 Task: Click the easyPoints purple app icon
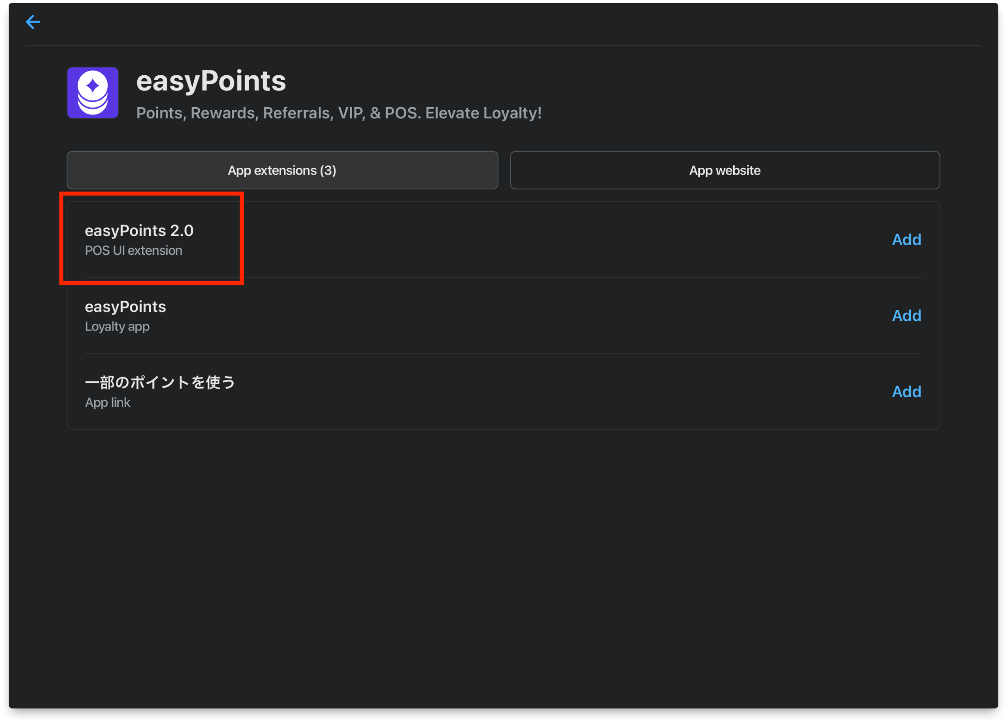tap(93, 93)
